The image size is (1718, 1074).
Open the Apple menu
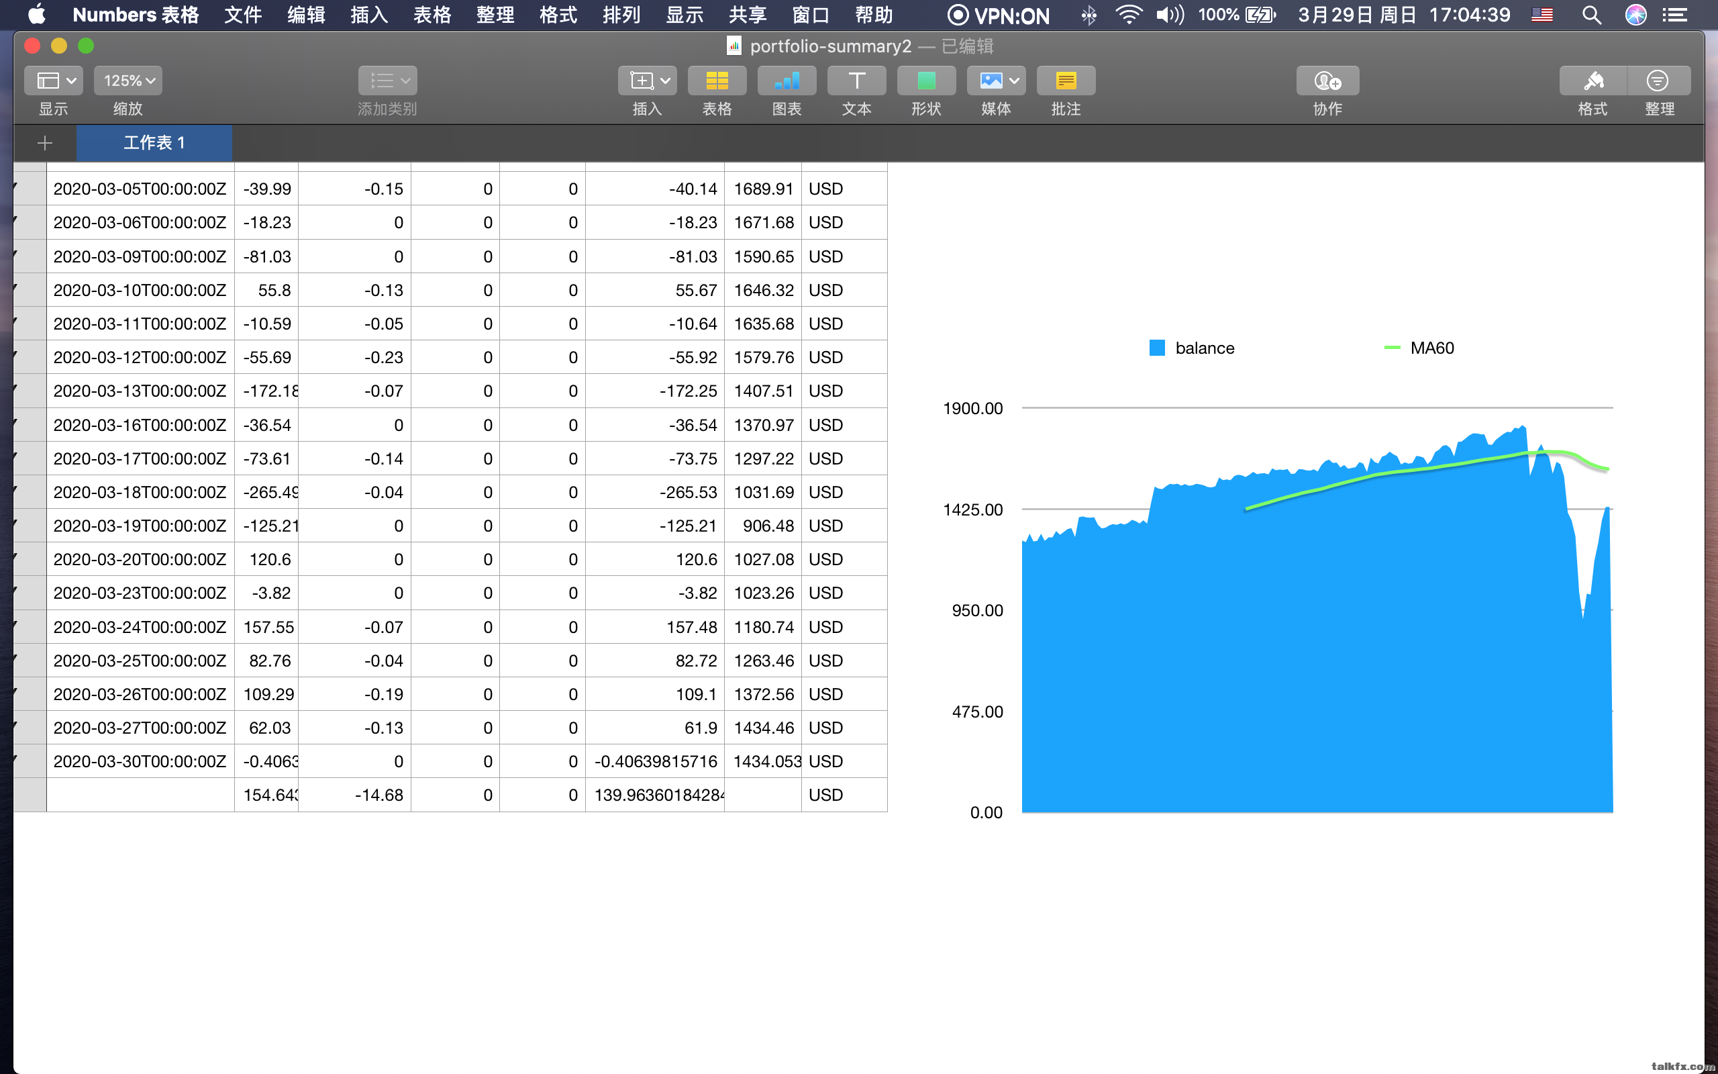pos(36,15)
